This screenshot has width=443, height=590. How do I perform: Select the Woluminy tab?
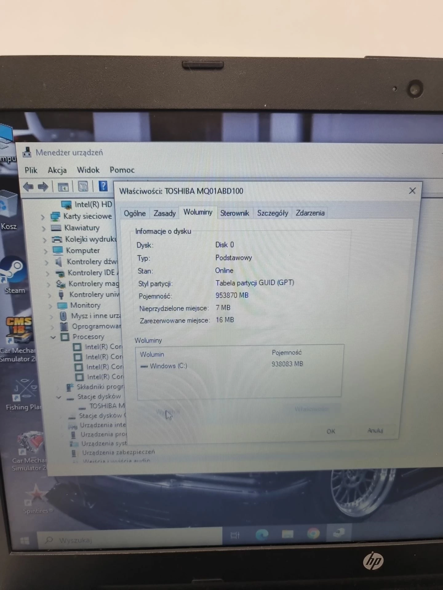coord(198,212)
